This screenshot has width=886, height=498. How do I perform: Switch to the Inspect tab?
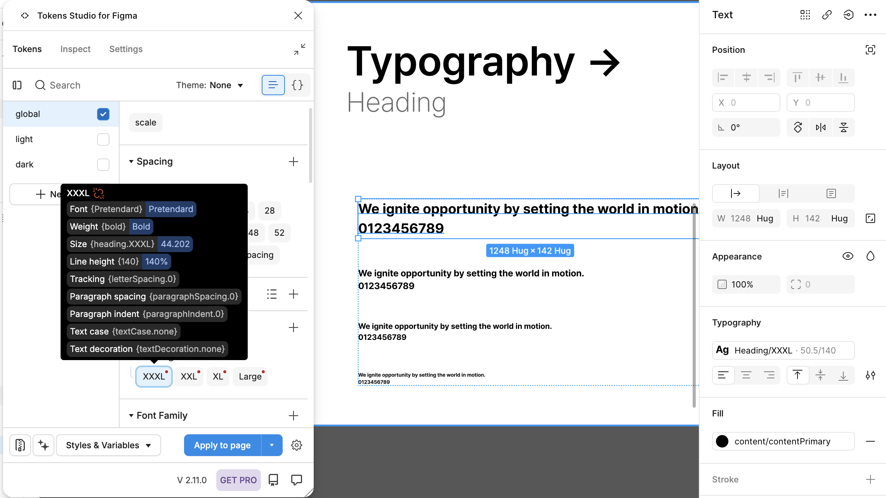75,49
